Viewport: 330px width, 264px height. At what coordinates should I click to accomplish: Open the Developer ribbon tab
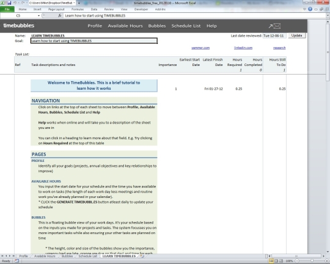coord(141,9)
